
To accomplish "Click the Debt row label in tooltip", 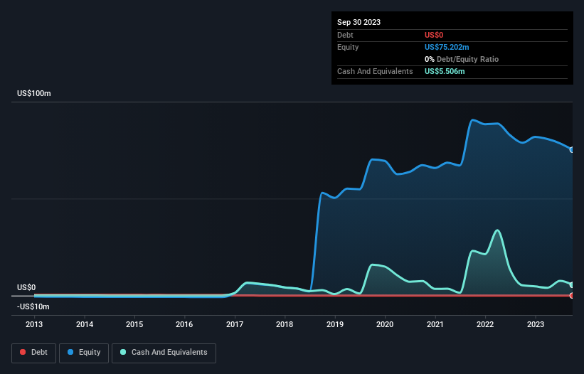I will click(x=345, y=35).
